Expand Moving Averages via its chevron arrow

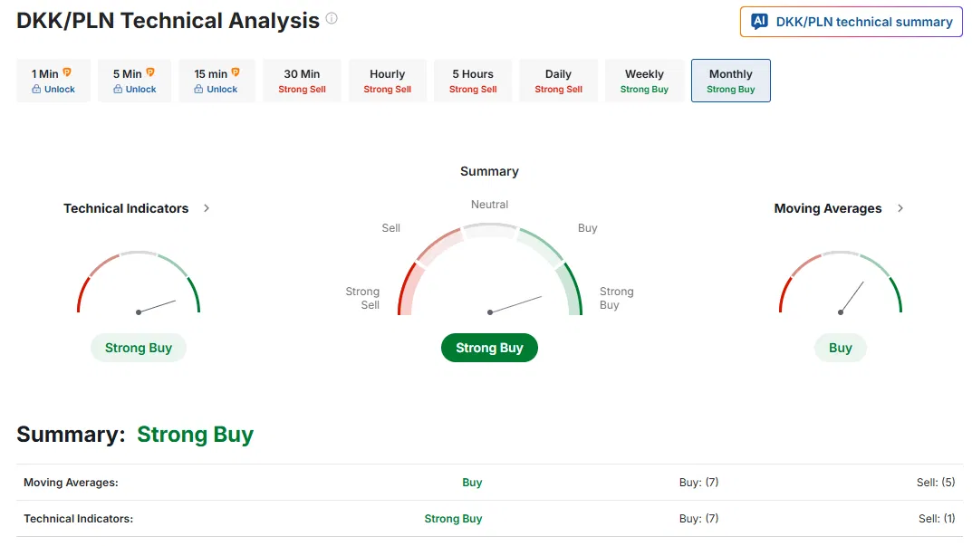[x=900, y=208]
